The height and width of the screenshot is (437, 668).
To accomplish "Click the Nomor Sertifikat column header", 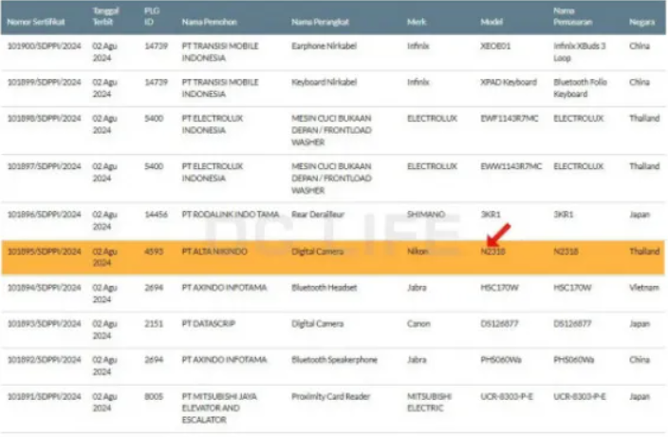I will tap(36, 22).
